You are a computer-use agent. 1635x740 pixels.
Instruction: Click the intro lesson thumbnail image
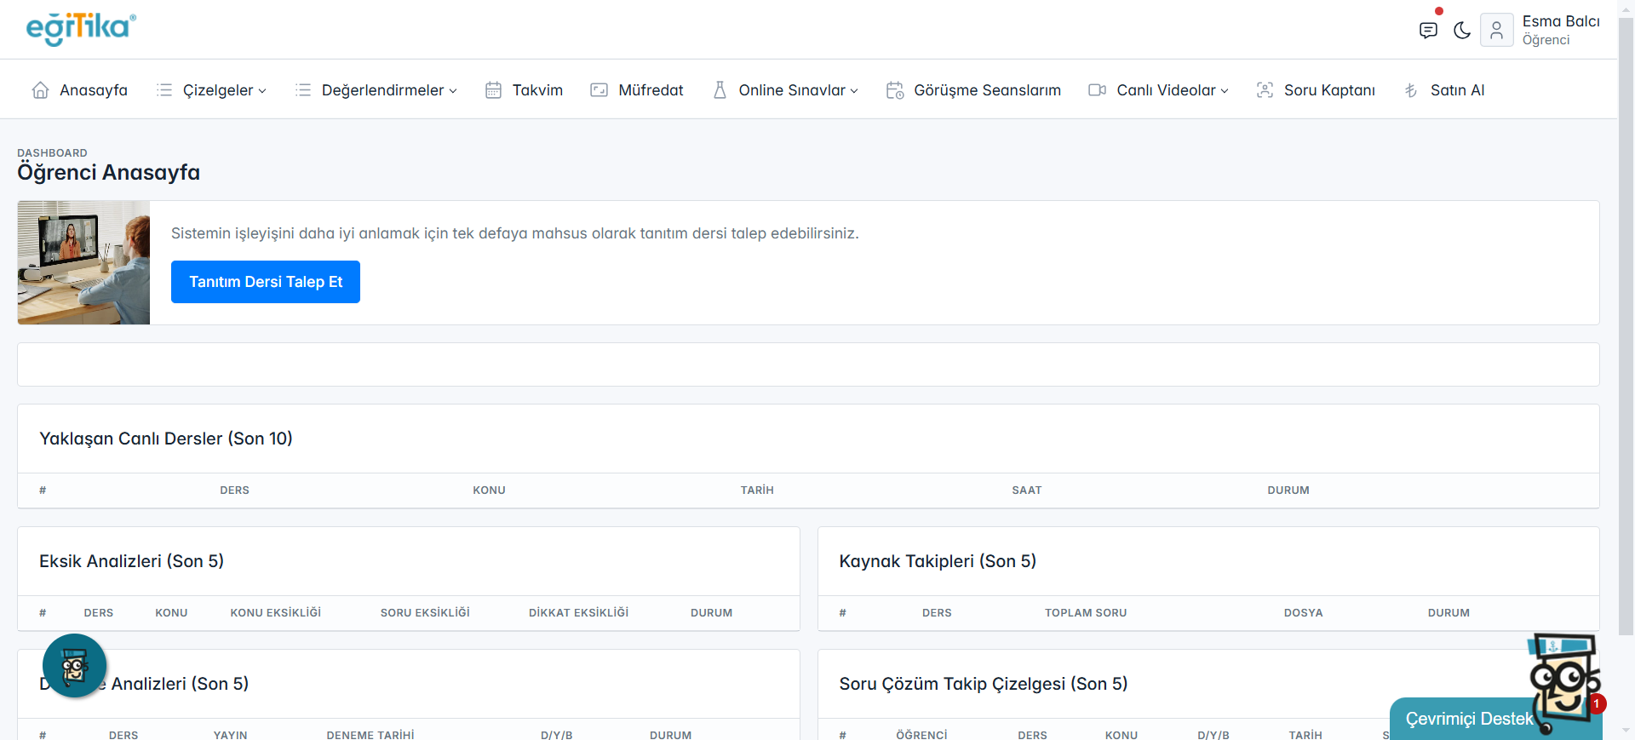click(x=83, y=262)
